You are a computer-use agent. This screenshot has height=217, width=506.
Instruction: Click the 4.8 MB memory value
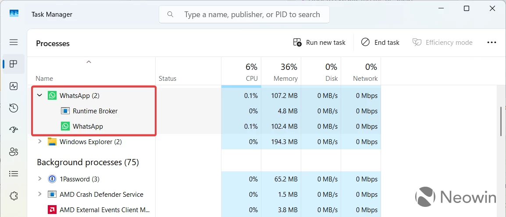tap(288, 111)
